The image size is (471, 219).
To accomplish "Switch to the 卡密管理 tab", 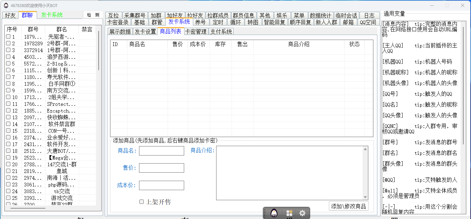I will tap(196, 32).
